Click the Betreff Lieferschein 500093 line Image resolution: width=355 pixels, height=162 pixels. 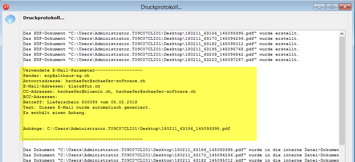point(80,102)
